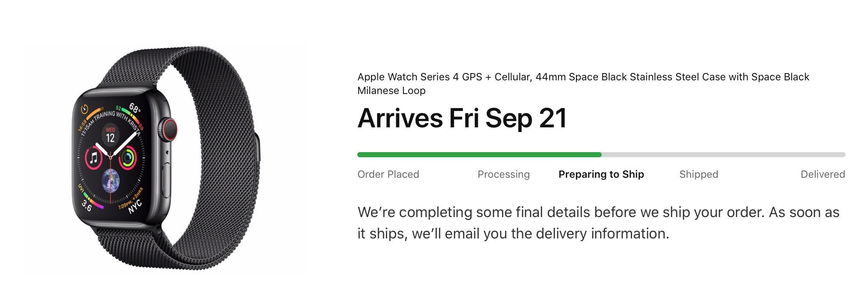Click the Apple Watch Series 4 product title
The width and height of the screenshot is (867, 294).
click(583, 84)
